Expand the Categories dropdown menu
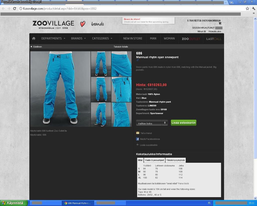 (x=102, y=38)
